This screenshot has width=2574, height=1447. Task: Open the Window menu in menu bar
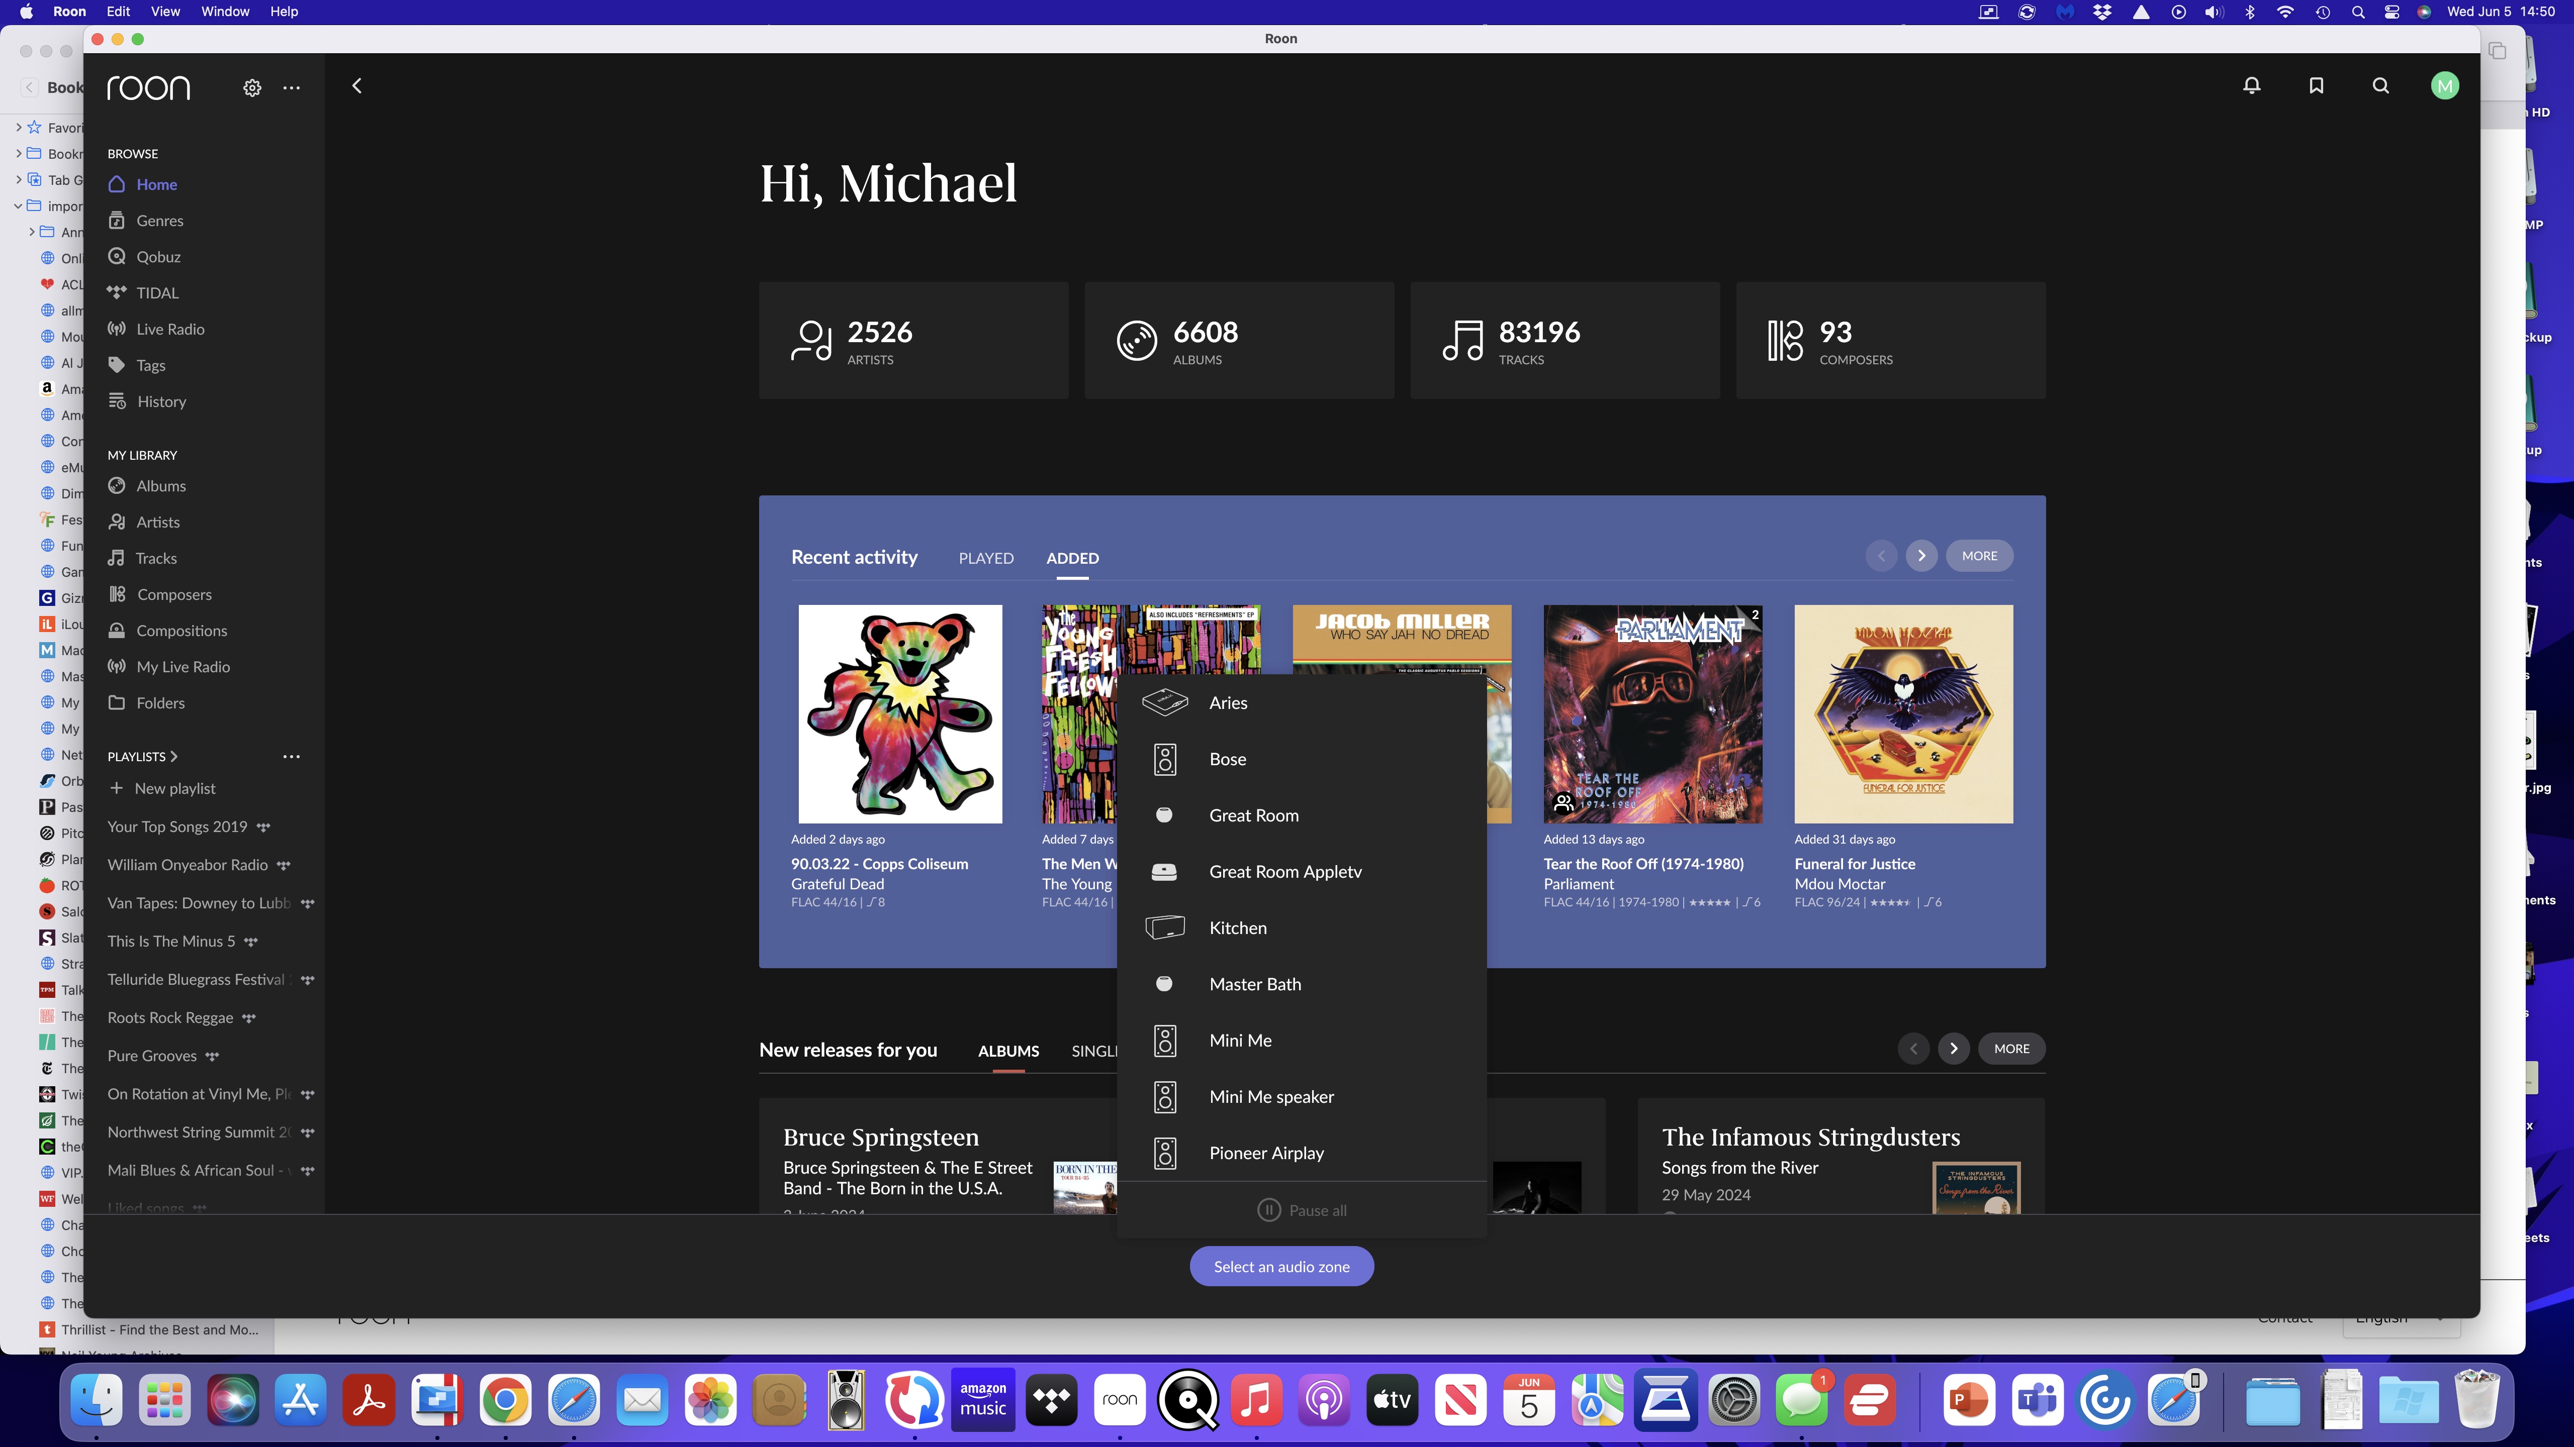click(x=225, y=11)
